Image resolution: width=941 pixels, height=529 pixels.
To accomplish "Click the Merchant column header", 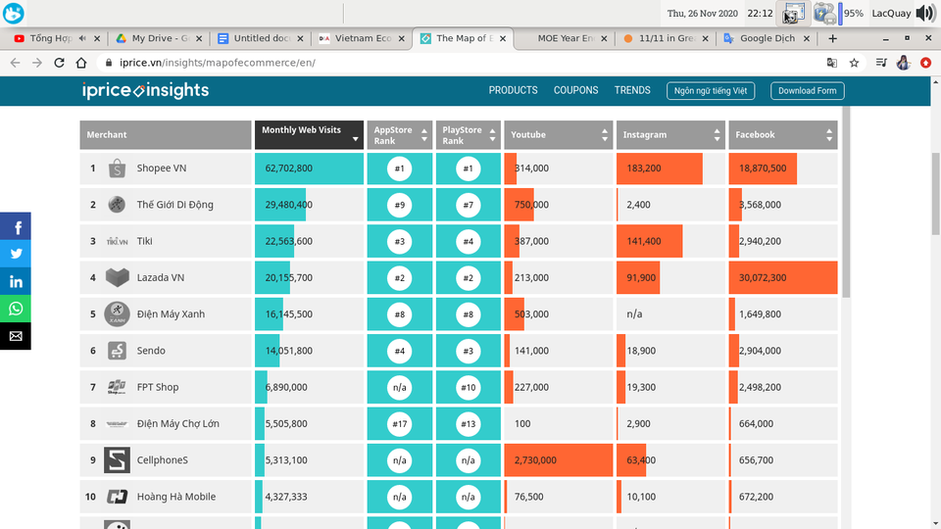I will [x=166, y=134].
